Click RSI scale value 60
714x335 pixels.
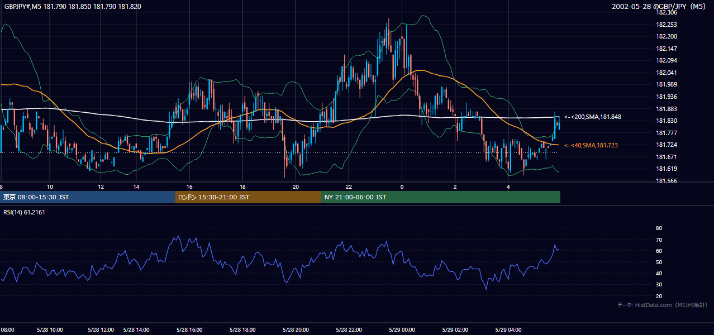click(x=659, y=251)
